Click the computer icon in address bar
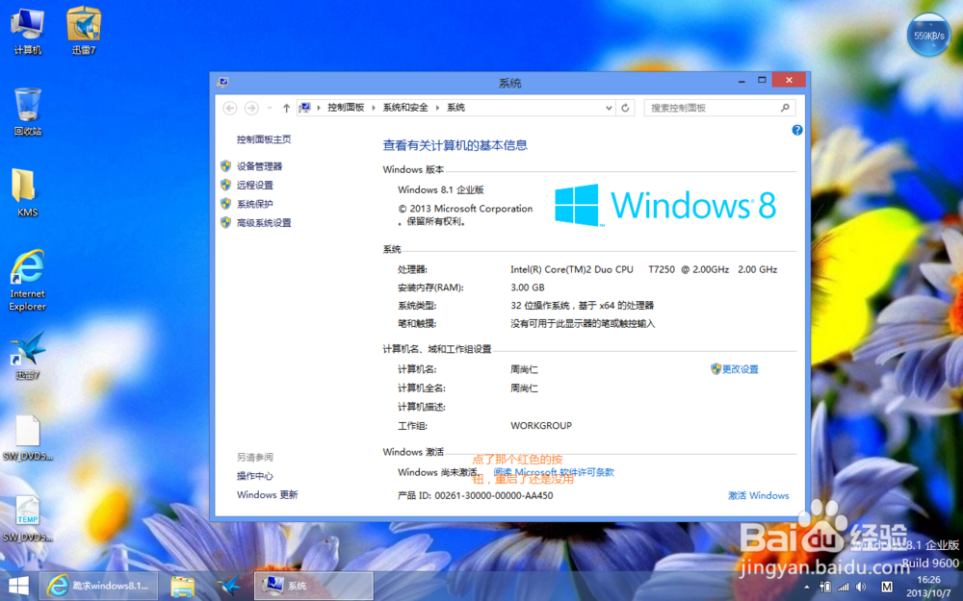This screenshot has width=963, height=601. pos(305,108)
